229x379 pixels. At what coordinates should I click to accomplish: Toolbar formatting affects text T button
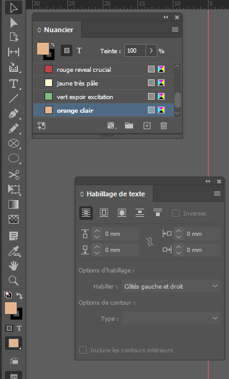[19, 328]
